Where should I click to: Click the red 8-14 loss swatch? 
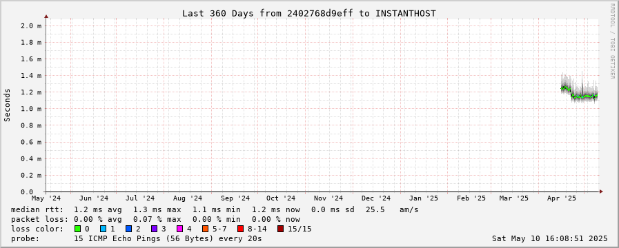pos(240,229)
